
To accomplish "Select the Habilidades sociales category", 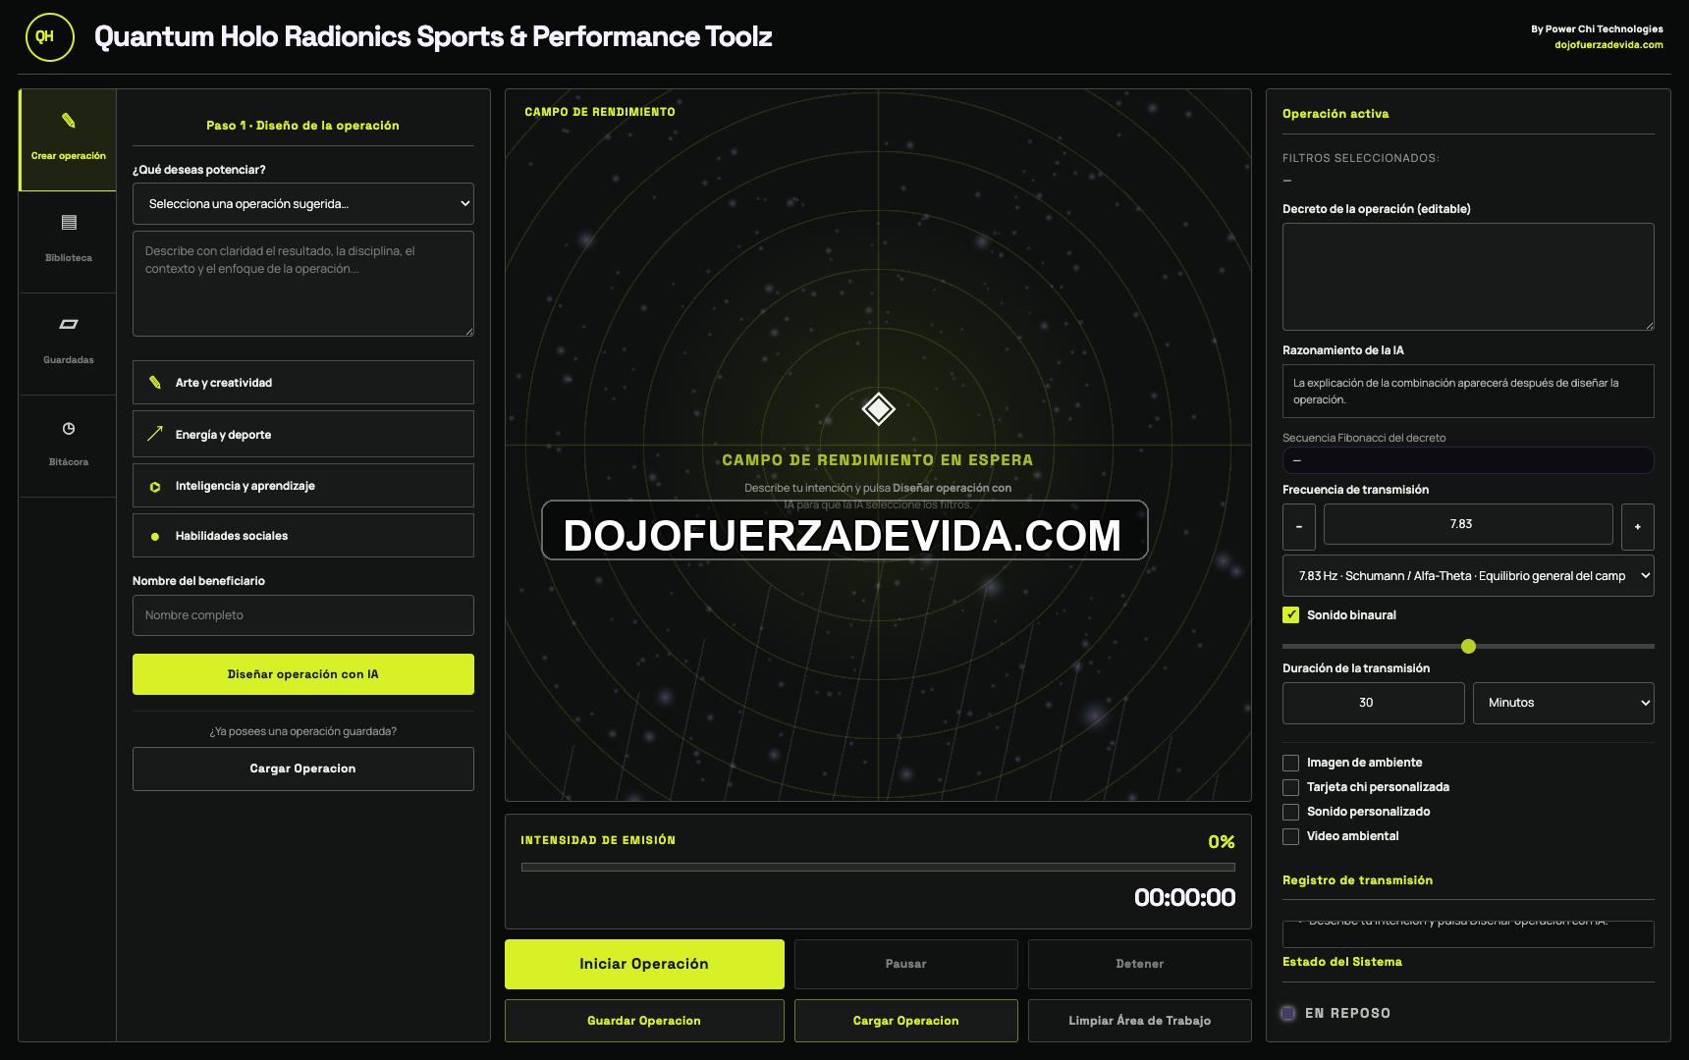I will pos(303,536).
